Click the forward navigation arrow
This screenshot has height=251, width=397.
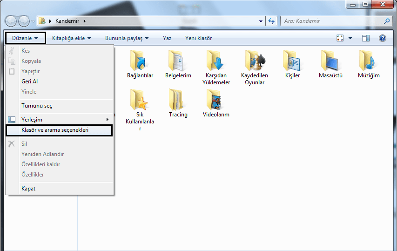tap(24, 21)
